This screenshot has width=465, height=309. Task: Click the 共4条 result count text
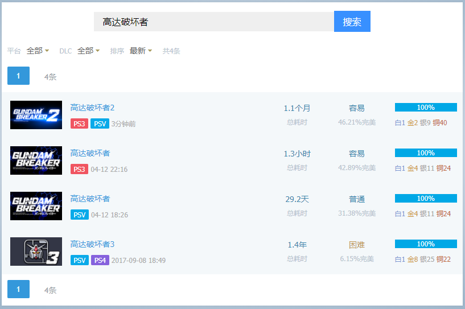(x=171, y=51)
